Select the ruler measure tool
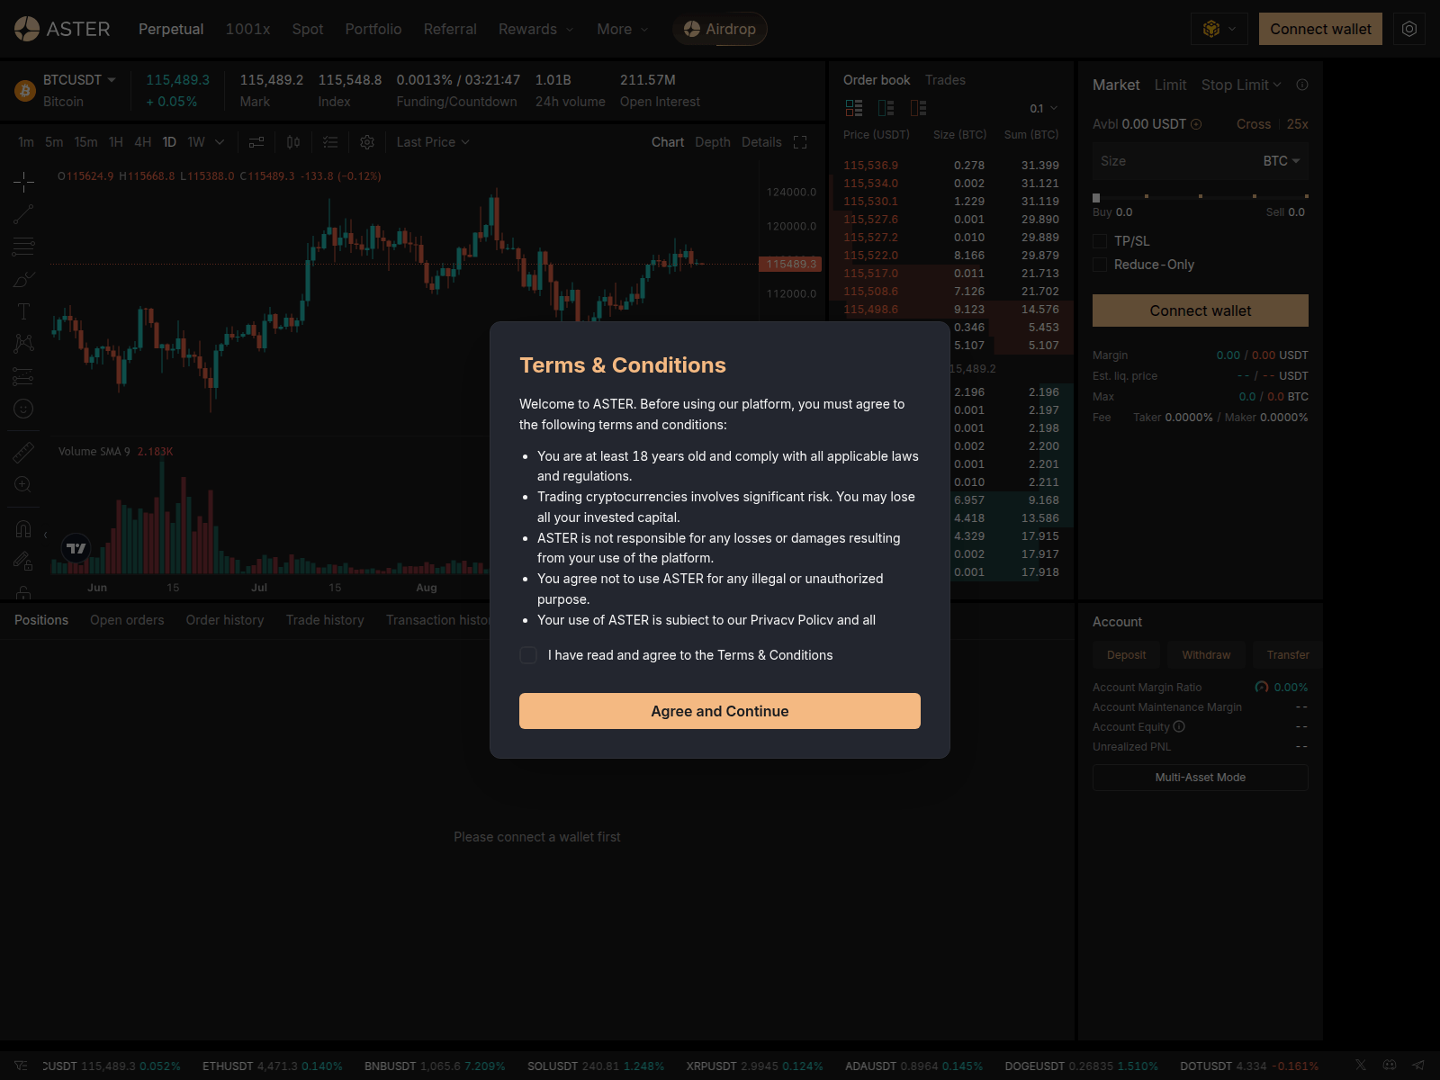This screenshot has height=1080, width=1440. click(x=23, y=452)
